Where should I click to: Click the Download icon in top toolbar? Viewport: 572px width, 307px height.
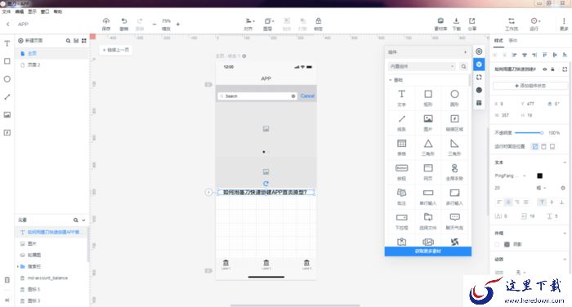456,20
